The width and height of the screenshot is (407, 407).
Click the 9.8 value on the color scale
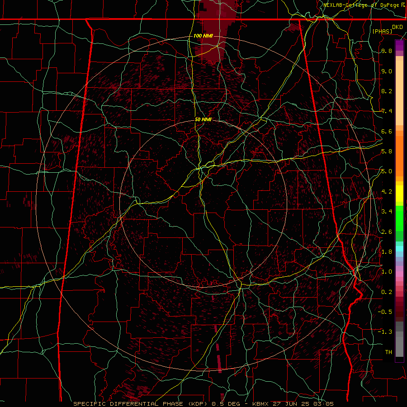(x=387, y=51)
